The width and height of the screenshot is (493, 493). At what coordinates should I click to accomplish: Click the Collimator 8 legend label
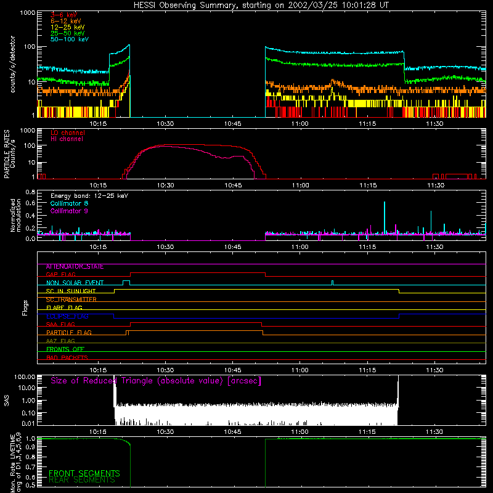(69, 203)
